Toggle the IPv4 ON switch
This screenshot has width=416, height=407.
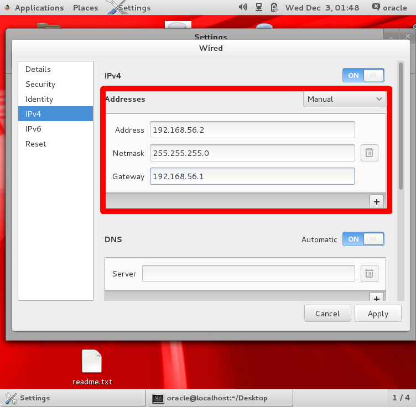click(x=363, y=75)
